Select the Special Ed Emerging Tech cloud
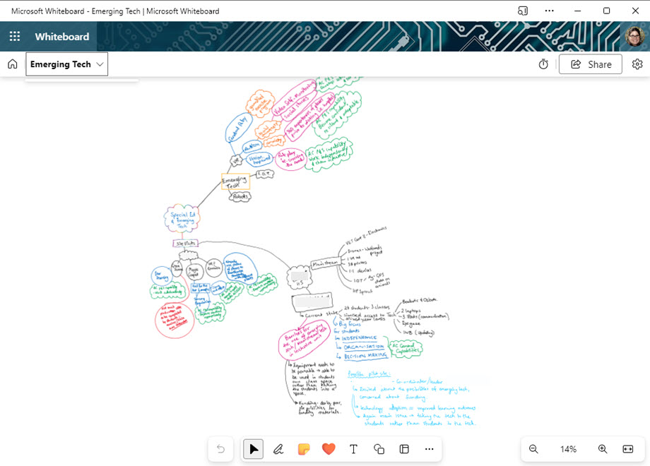Viewport: 650px width, 466px height. (182, 219)
